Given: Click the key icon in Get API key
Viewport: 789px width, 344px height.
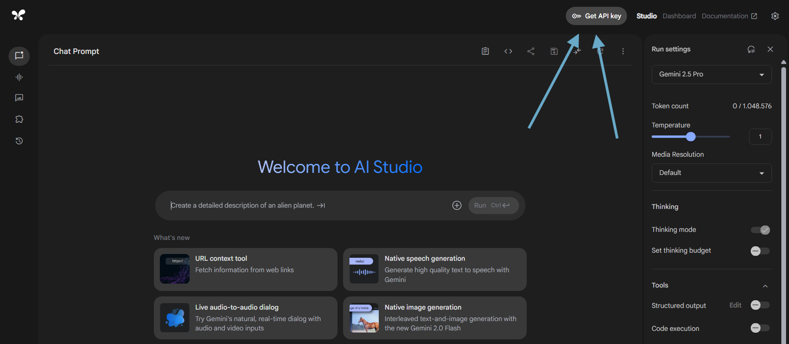Looking at the screenshot, I should click(x=576, y=16).
